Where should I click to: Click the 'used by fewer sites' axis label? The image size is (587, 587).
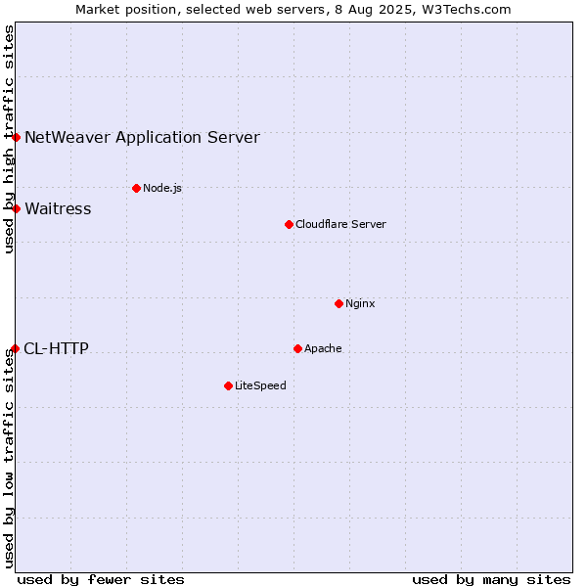point(101,580)
